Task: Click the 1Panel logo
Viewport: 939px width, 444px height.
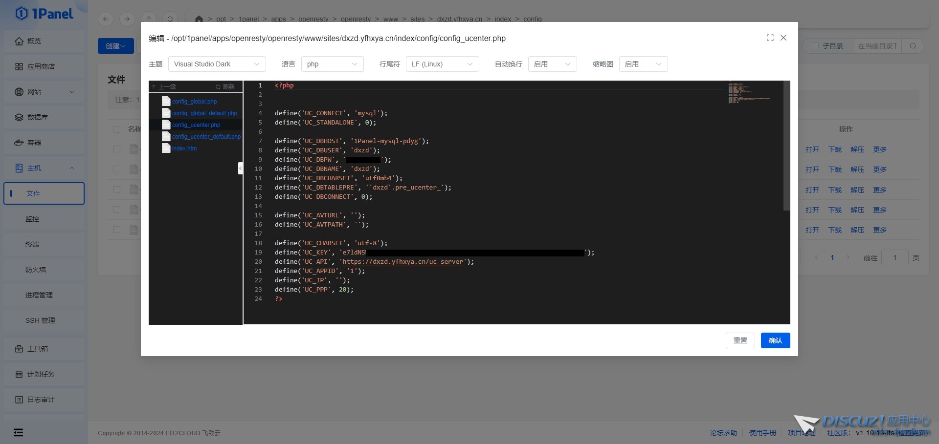Action: (x=44, y=14)
